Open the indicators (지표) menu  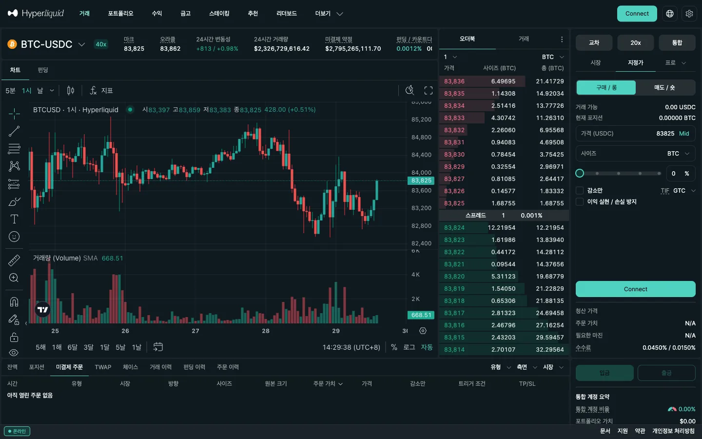pyautogui.click(x=101, y=90)
